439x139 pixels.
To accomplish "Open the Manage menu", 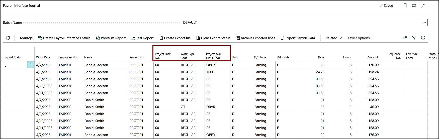I will coord(26,38).
